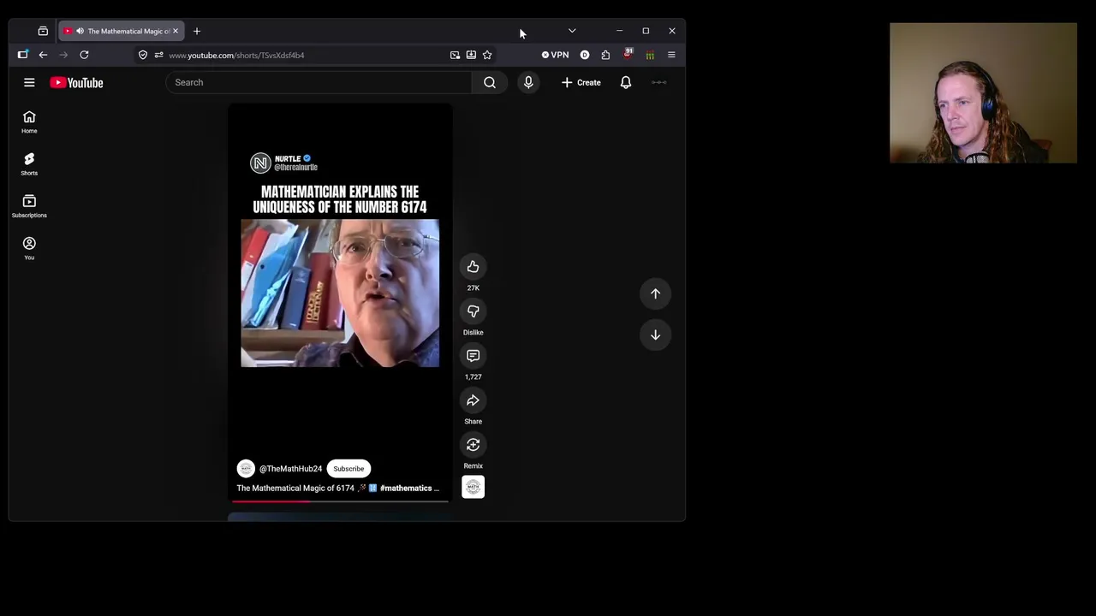The width and height of the screenshot is (1096, 616).
Task: Pause the Short by clicking the video
Action: pyautogui.click(x=340, y=293)
